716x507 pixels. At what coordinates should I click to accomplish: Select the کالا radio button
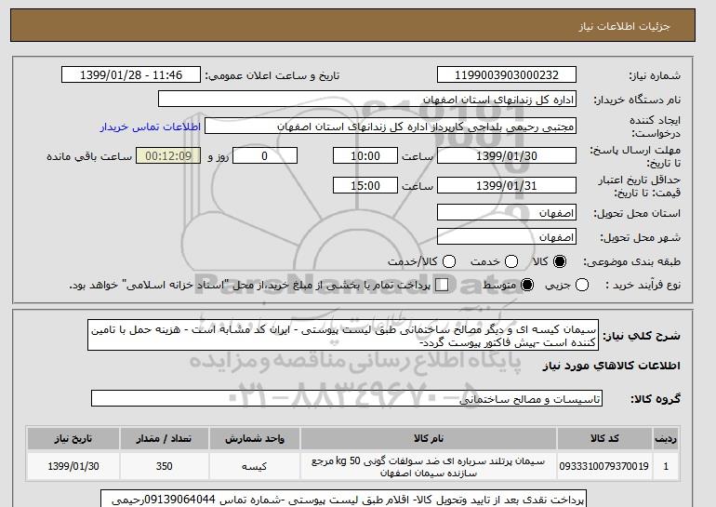pos(560,261)
